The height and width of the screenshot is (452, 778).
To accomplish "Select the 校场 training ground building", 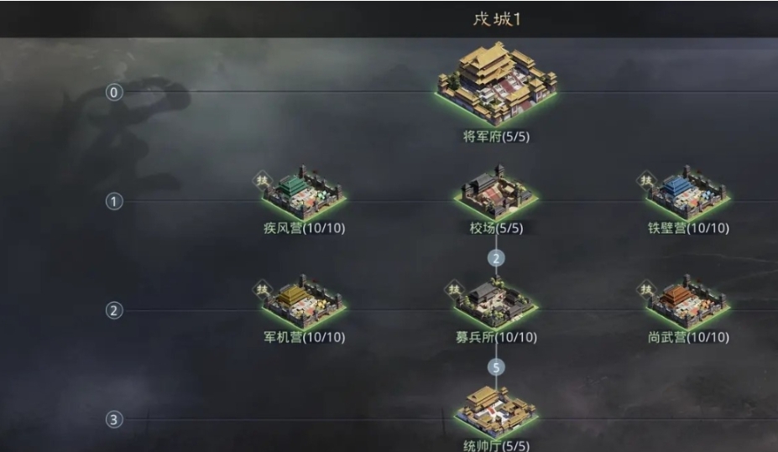I will pyautogui.click(x=496, y=193).
